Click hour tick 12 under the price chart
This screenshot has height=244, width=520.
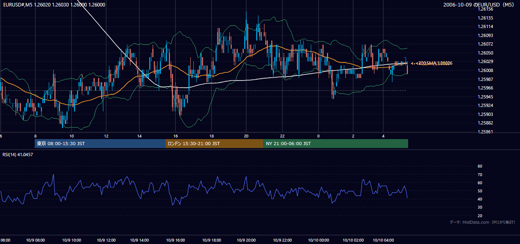coord(106,136)
